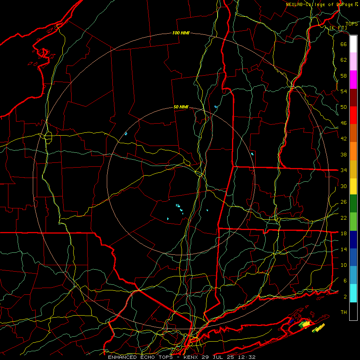Screen dimensions: 360x360
Task: Click the "18" legend label
Action: (x=344, y=233)
